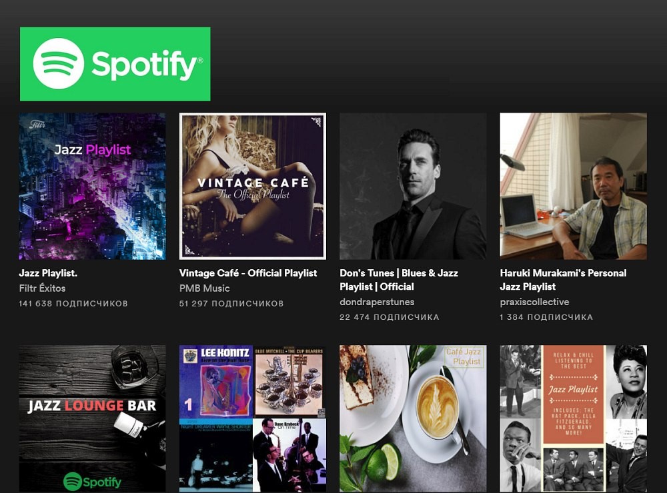Click the Spotify logo banner
Screen dimensions: 667x493
click(x=115, y=64)
